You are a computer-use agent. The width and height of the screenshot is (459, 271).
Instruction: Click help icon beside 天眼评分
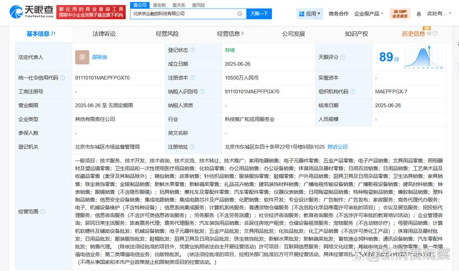[x=342, y=57]
